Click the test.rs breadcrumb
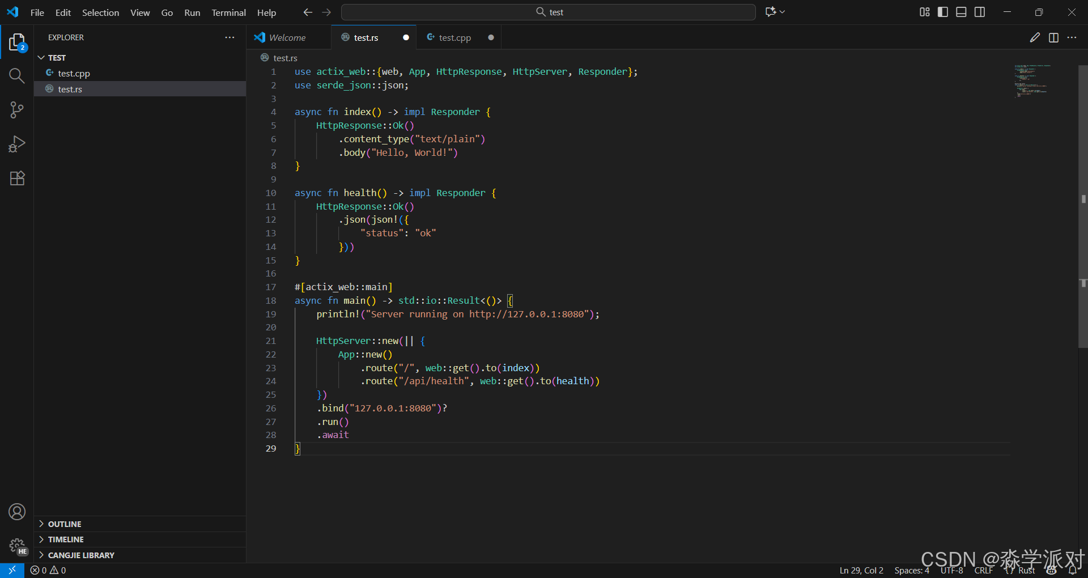 pos(285,58)
